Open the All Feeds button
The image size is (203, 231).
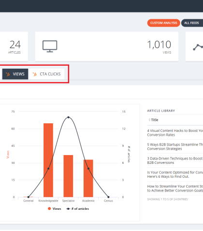point(192,23)
